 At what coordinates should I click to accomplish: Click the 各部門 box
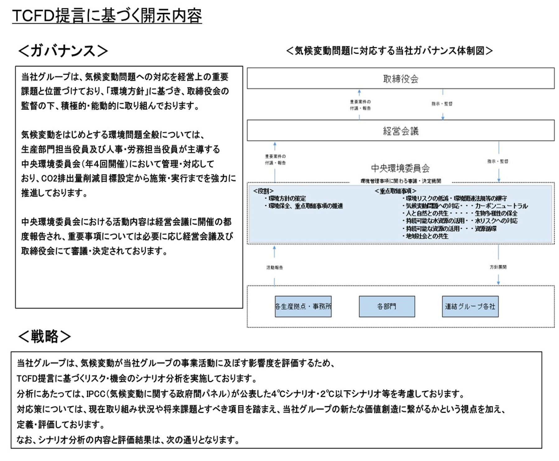pos(387,307)
